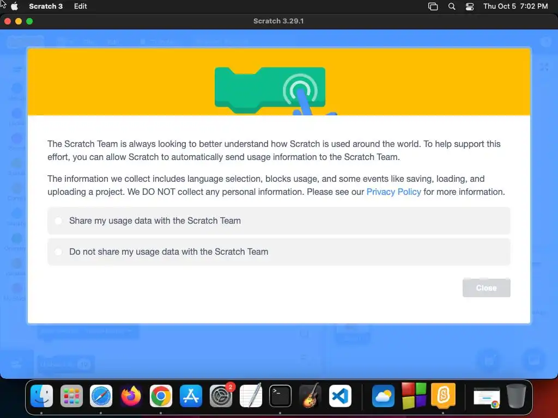Open Spotlight search in menu bar
Image resolution: width=558 pixels, height=418 pixels.
click(452, 7)
